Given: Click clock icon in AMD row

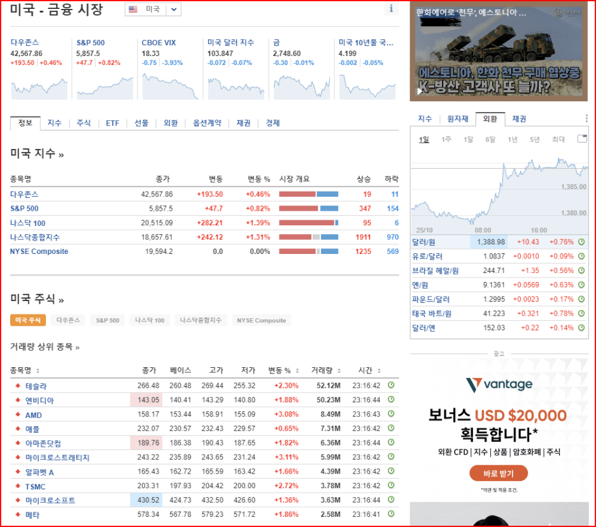Looking at the screenshot, I should coord(391,414).
